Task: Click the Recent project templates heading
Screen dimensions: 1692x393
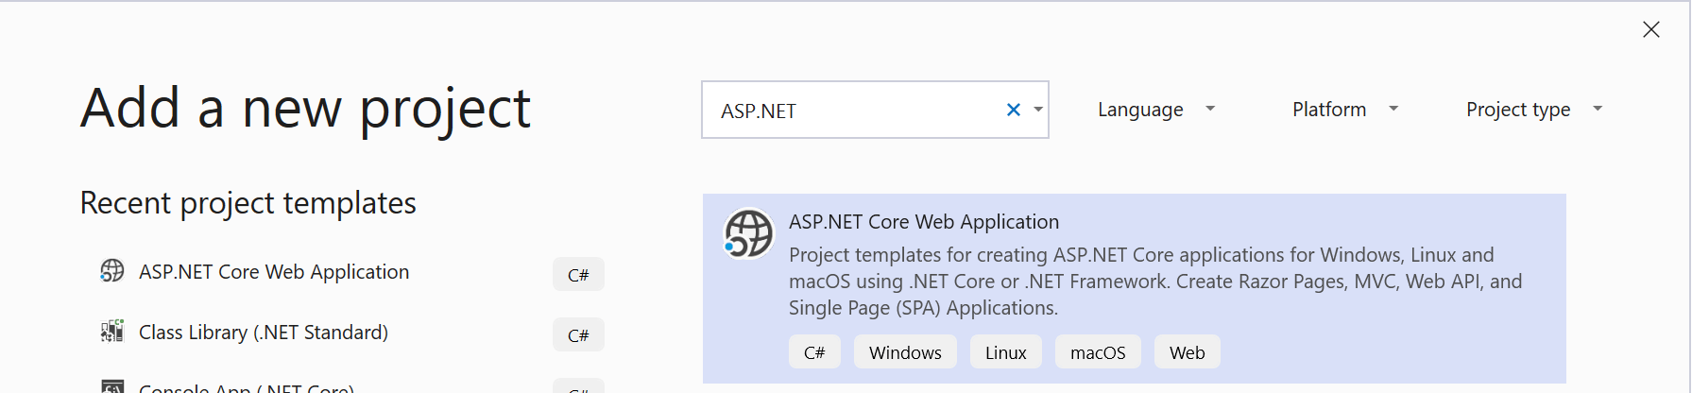Action: tap(248, 203)
